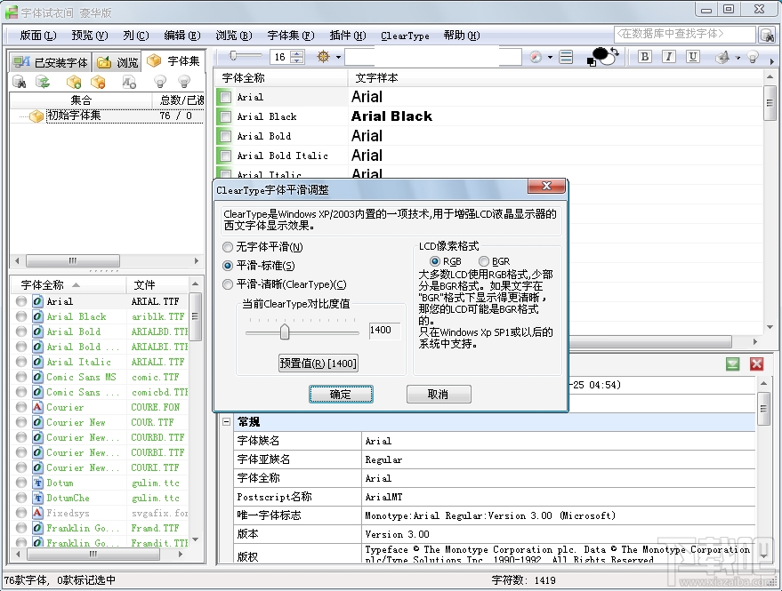Click the Courier FON font type icon
Screen dimensions: 782x591
click(38, 407)
